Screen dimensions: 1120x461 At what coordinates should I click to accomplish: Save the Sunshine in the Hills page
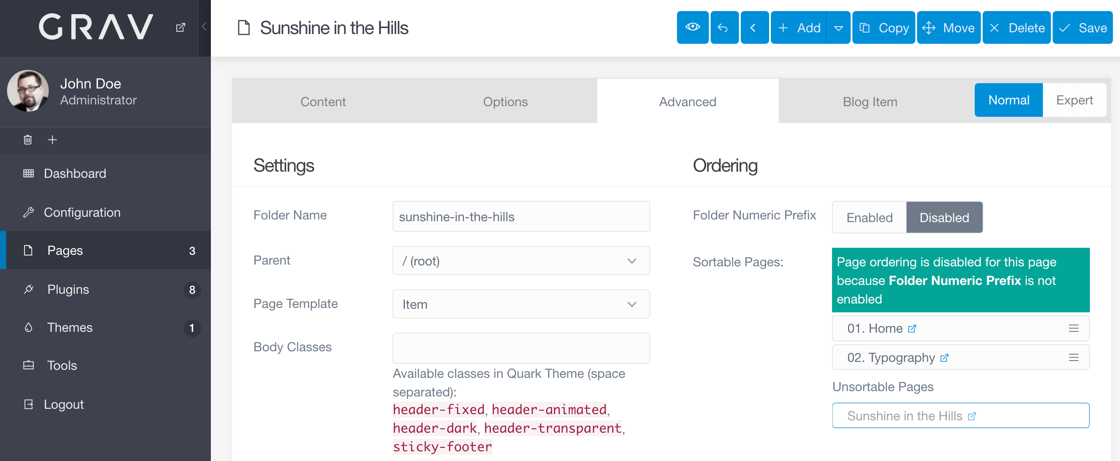[x=1082, y=27]
